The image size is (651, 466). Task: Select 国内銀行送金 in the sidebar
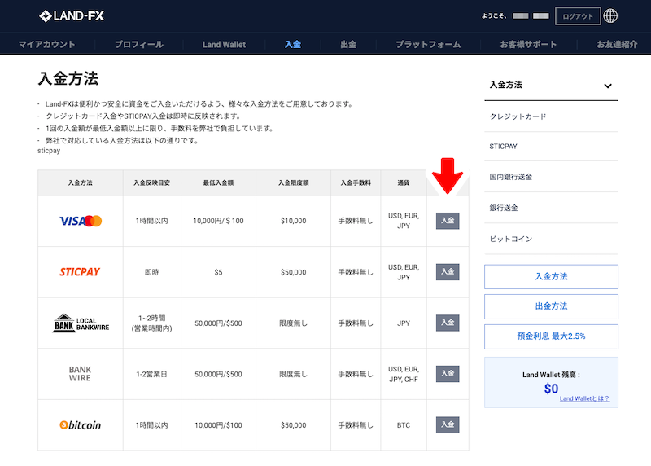511,177
